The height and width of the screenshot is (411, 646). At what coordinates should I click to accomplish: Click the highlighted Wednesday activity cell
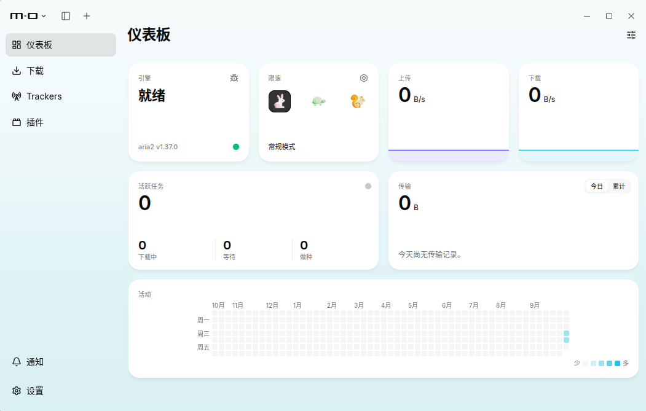(567, 333)
